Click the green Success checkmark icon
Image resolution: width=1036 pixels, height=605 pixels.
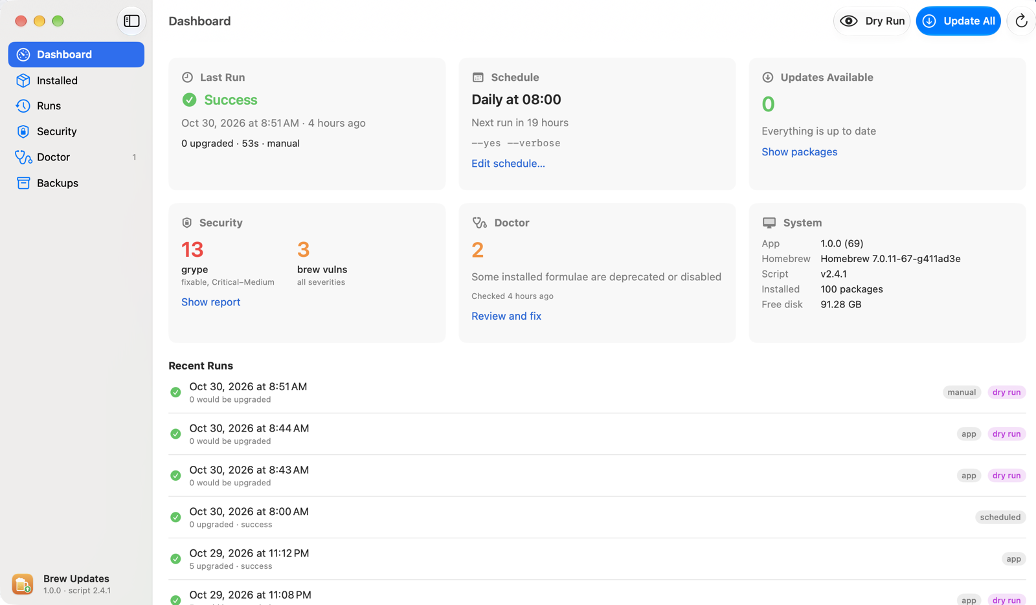point(189,100)
